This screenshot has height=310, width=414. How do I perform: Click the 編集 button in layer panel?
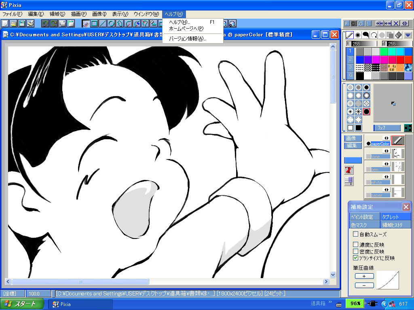pyautogui.click(x=353, y=145)
